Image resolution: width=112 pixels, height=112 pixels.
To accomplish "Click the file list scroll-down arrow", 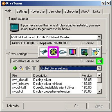I will pos(99,91).
